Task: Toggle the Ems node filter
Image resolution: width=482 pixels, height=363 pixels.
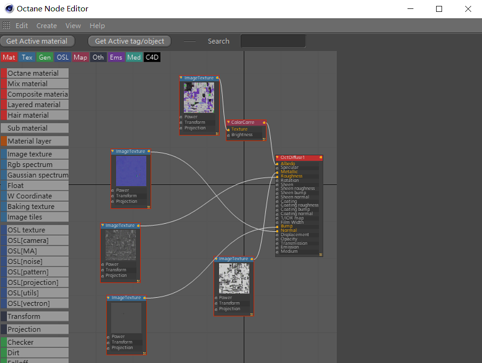Action: (x=116, y=57)
